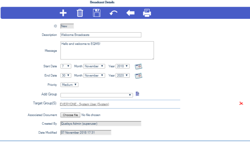This screenshot has width=250, height=142.
Task: Save broadcast using floppy disk icon
Action: pyautogui.click(x=97, y=13)
